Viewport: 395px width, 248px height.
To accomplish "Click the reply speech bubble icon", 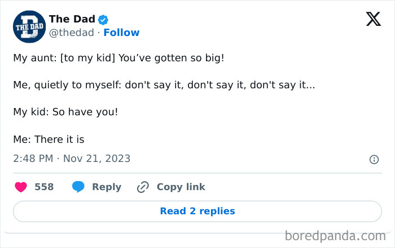I will [78, 187].
